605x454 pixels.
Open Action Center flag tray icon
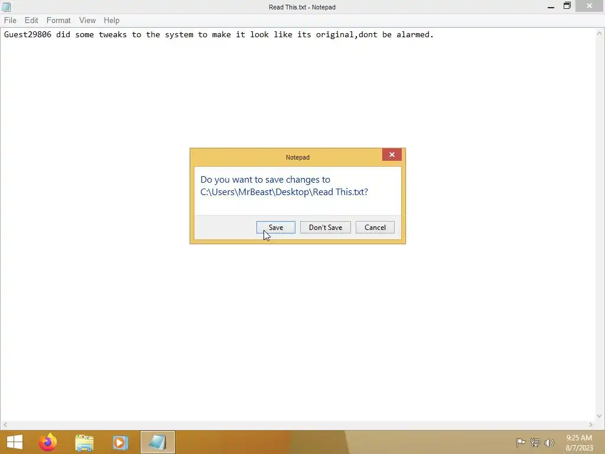point(521,442)
